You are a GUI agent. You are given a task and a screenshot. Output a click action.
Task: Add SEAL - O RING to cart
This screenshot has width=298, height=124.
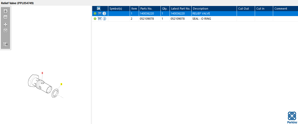[x=100, y=19]
